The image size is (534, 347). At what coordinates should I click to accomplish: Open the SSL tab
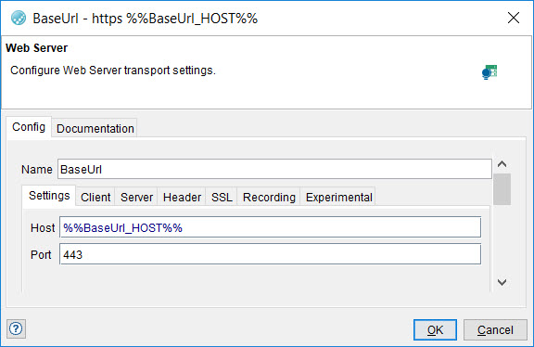(x=222, y=197)
